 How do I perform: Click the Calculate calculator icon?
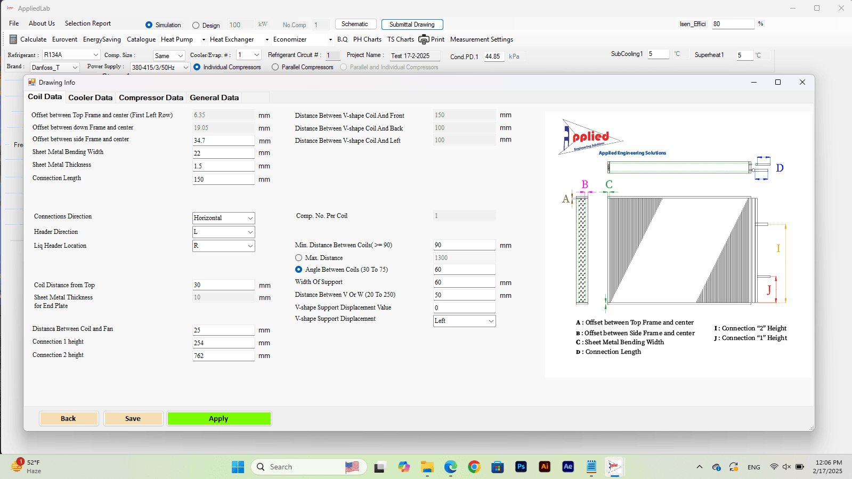coord(13,39)
